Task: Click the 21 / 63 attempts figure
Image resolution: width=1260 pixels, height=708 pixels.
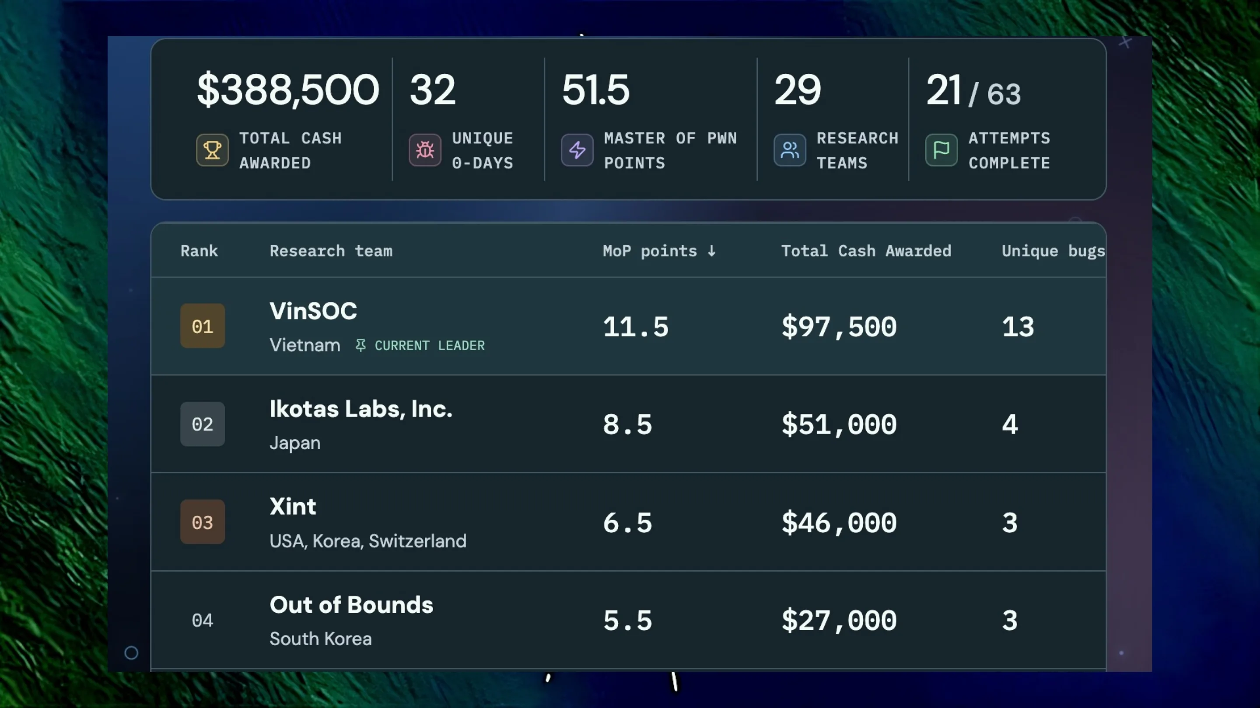Action: coord(973,91)
